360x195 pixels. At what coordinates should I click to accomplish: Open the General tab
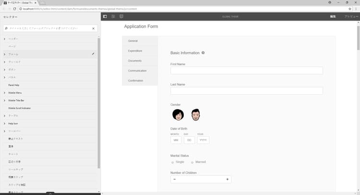140,41
